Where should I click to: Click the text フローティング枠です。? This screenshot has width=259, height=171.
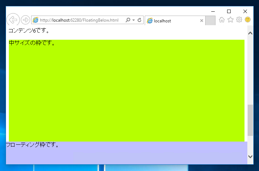coord(33,145)
